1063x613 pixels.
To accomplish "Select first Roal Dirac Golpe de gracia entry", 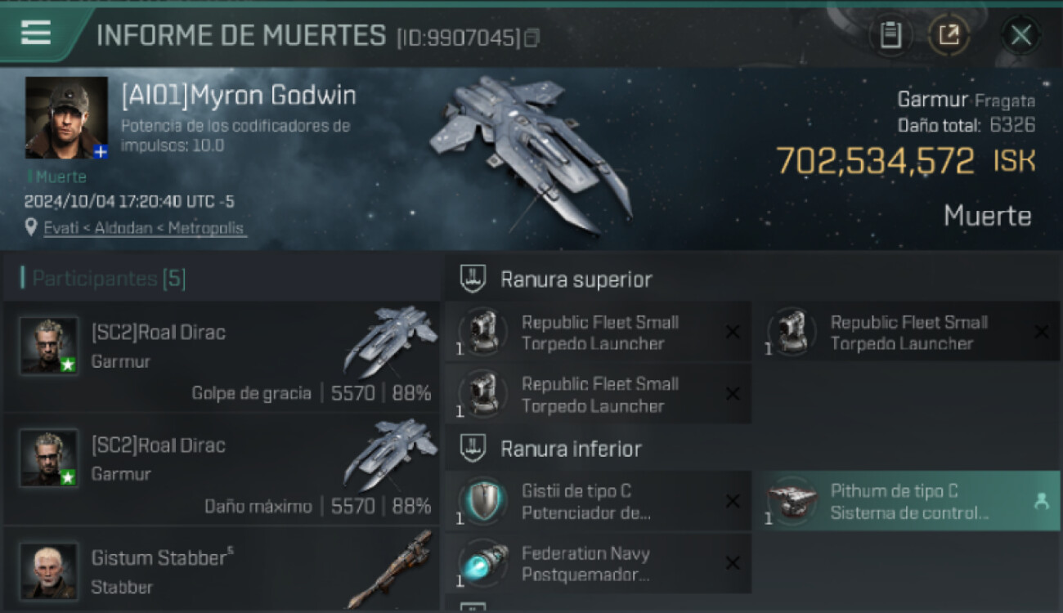I will (x=222, y=356).
